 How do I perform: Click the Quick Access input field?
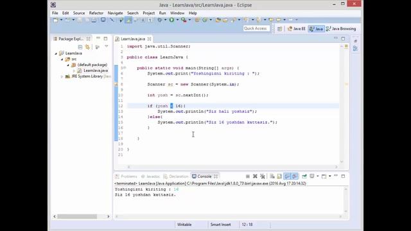tap(256, 28)
